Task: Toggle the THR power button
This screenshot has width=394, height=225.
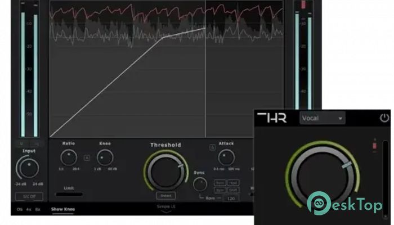Action: point(384,118)
